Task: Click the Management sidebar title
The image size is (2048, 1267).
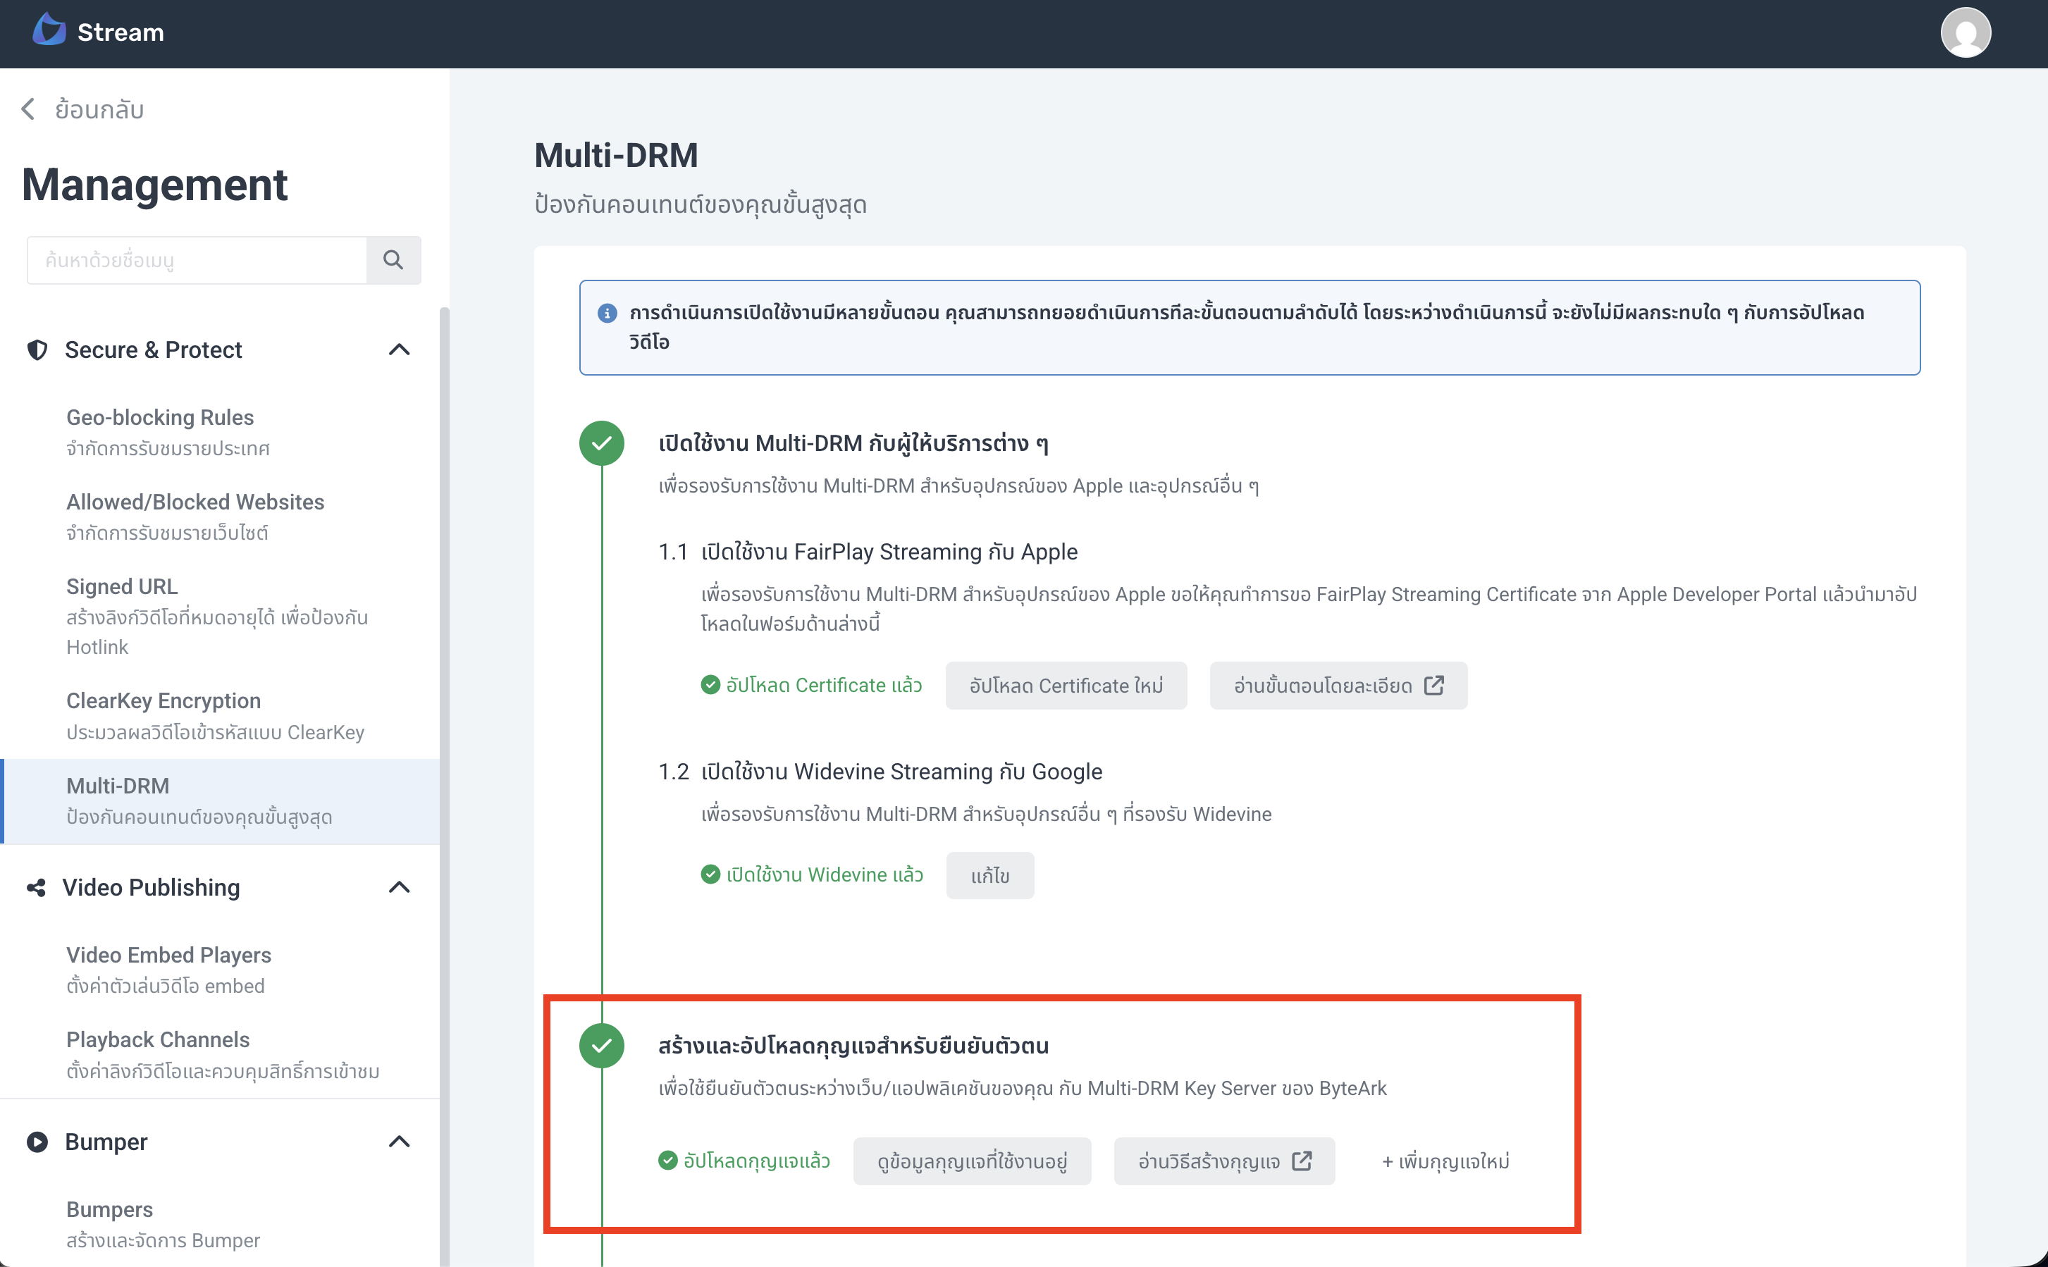Action: coord(154,185)
